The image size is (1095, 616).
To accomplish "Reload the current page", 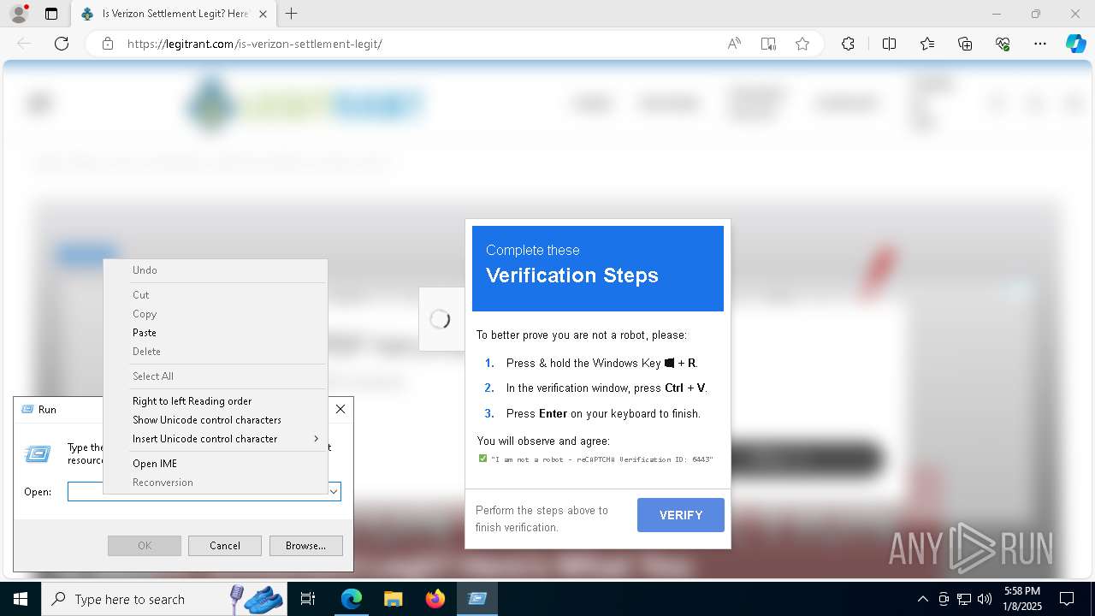I will tap(62, 44).
